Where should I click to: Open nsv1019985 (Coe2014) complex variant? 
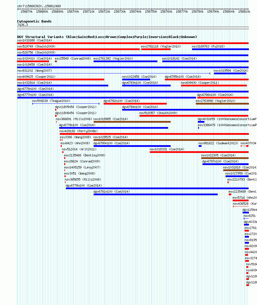132,122
